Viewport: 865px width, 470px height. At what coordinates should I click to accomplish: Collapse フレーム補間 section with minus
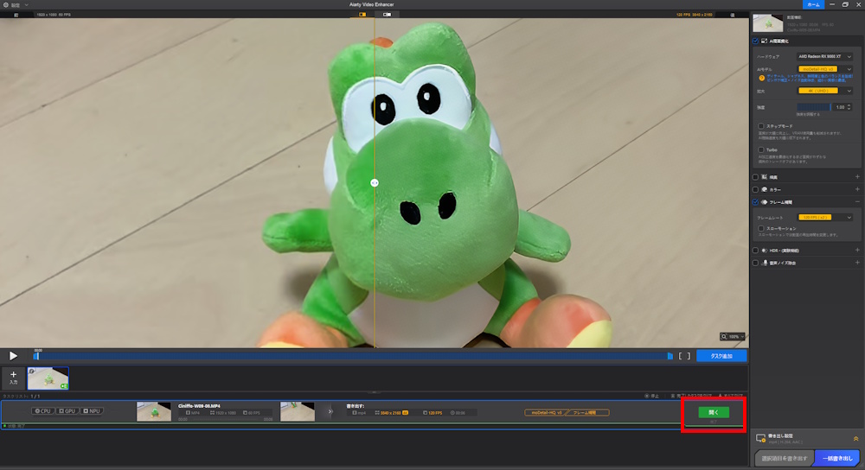857,201
